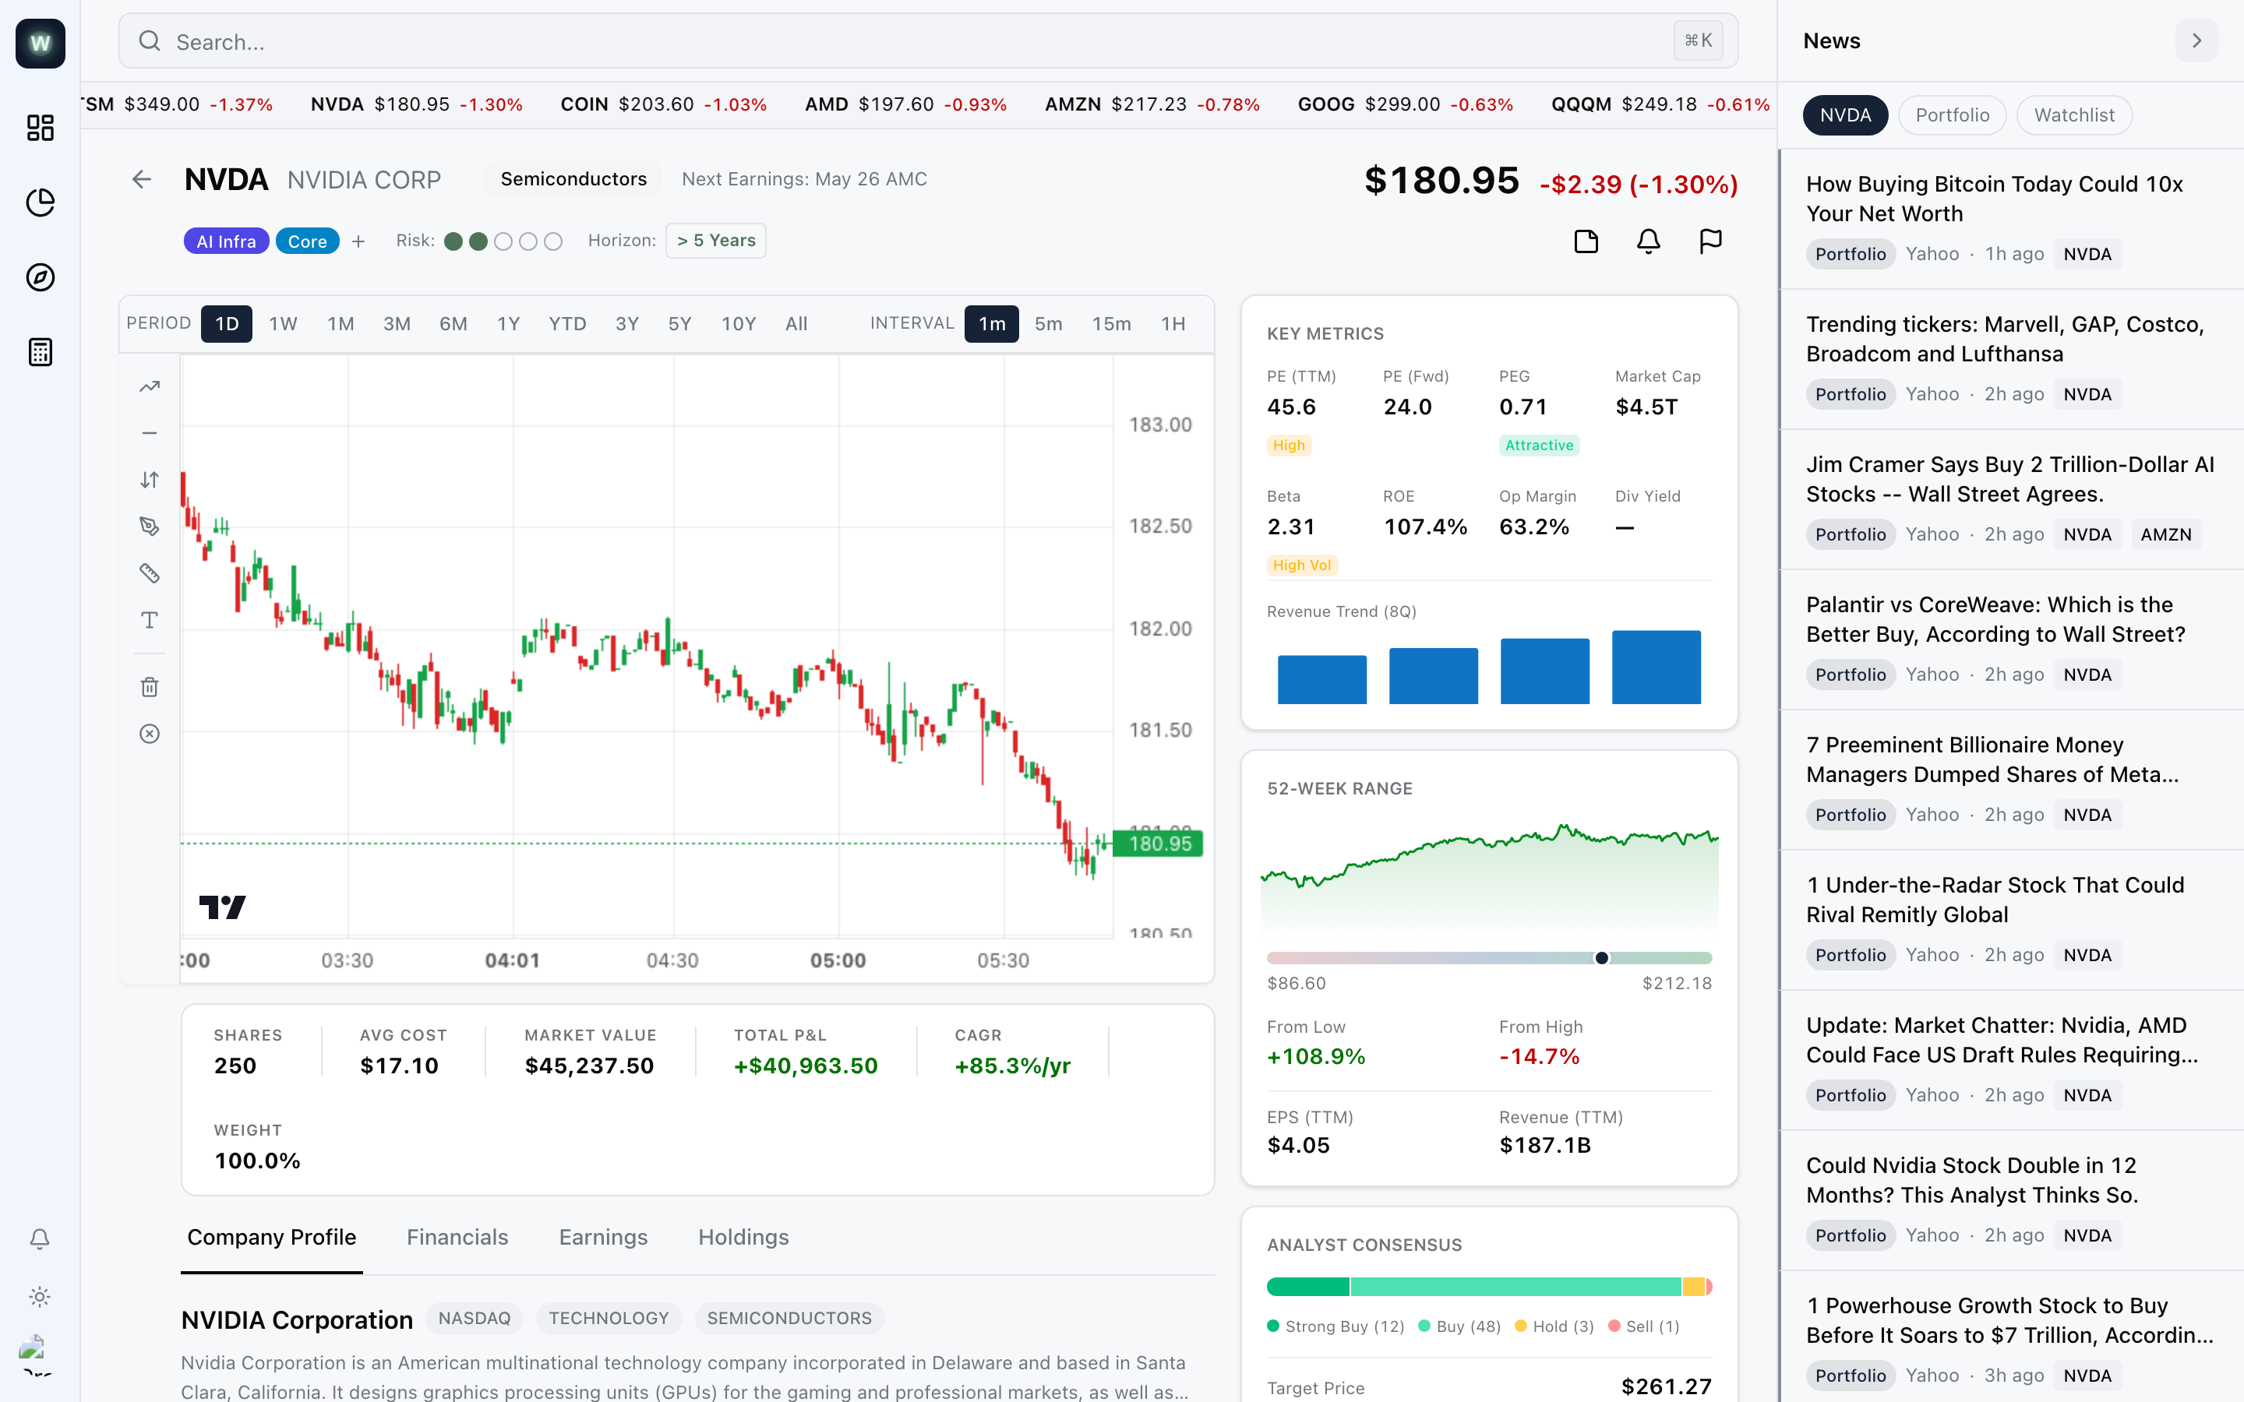
Task: Open the dashboard grid icon in sidebar
Action: [40, 128]
